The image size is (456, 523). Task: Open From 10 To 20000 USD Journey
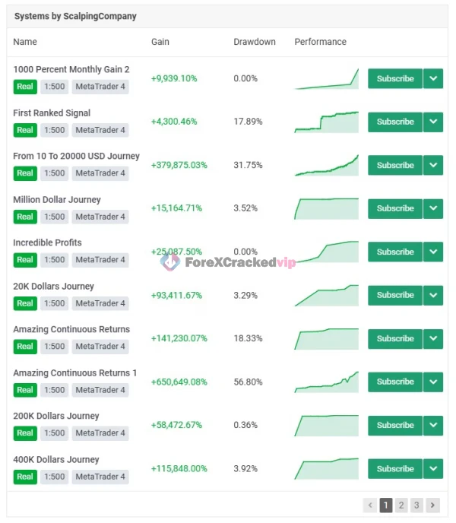77,156
